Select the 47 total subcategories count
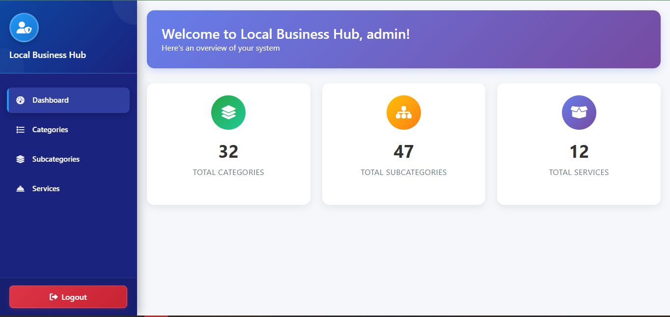670x317 pixels. 404,152
